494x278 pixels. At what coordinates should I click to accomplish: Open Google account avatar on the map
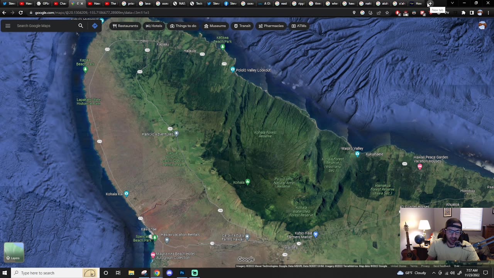[x=482, y=26]
